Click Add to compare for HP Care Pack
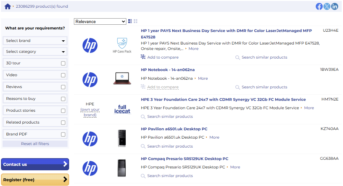Image resolution: width=343 pixels, height=186 pixels. [x=163, y=57]
